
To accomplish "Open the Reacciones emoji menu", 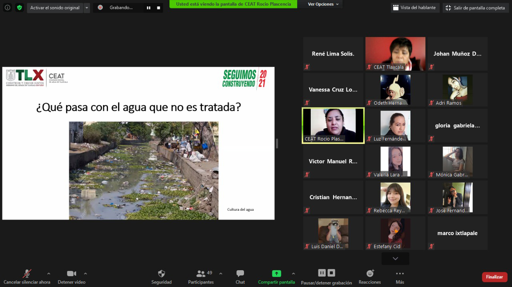I will coord(370,274).
